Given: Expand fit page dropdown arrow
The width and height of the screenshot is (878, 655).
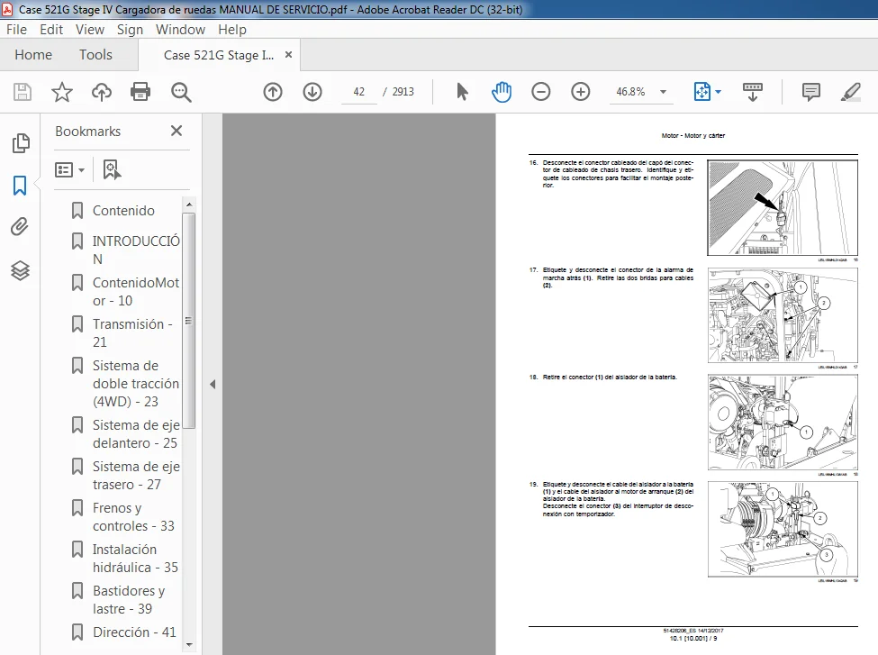Looking at the screenshot, I should [x=719, y=92].
